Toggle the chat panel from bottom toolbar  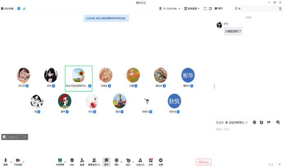(x=106, y=162)
